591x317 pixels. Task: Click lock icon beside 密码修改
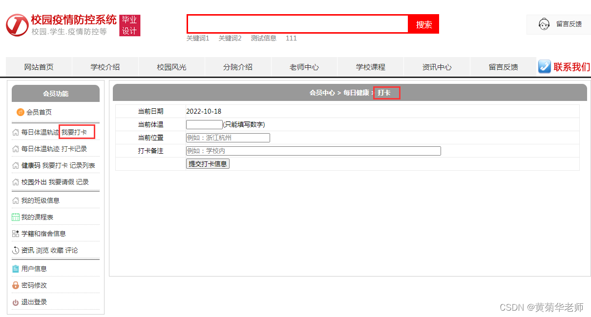(x=16, y=285)
